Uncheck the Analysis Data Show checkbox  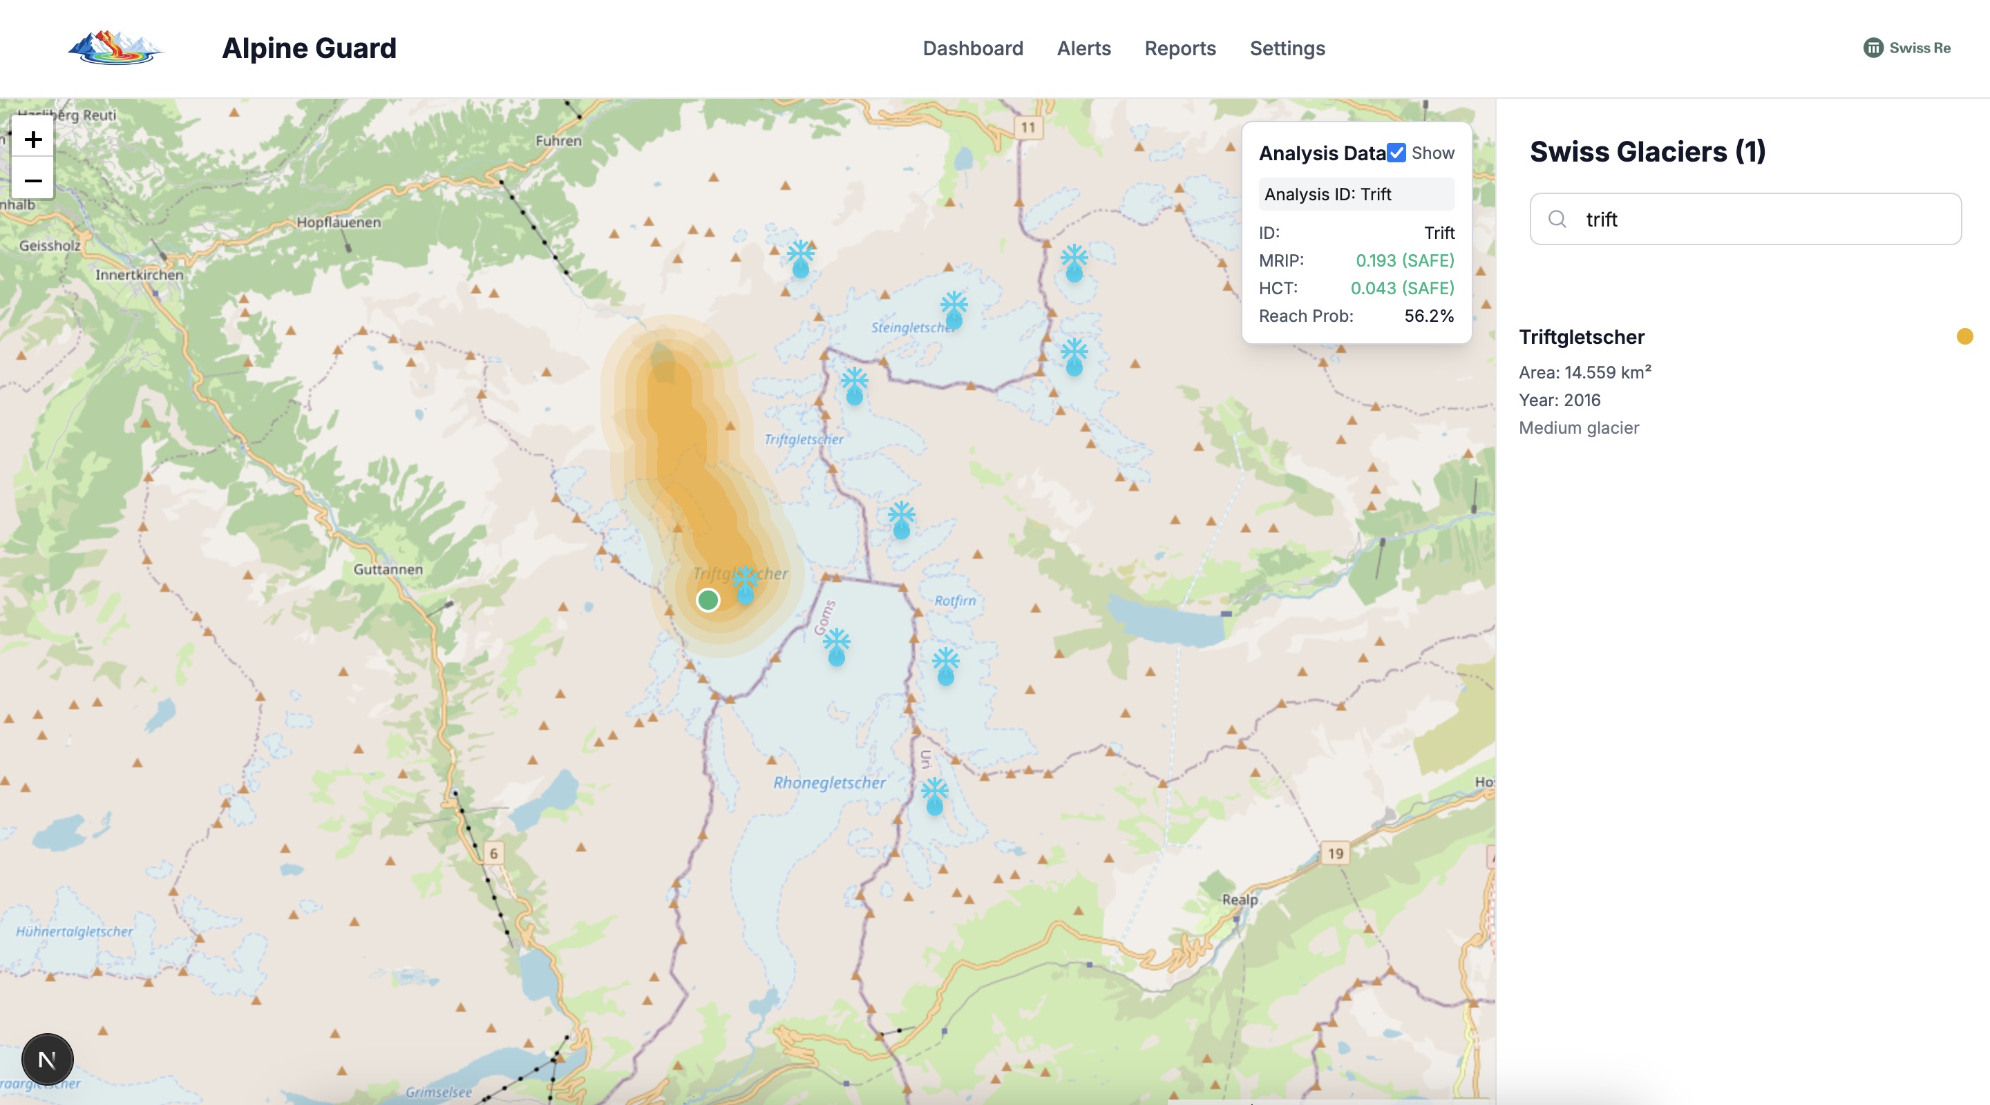(x=1396, y=153)
